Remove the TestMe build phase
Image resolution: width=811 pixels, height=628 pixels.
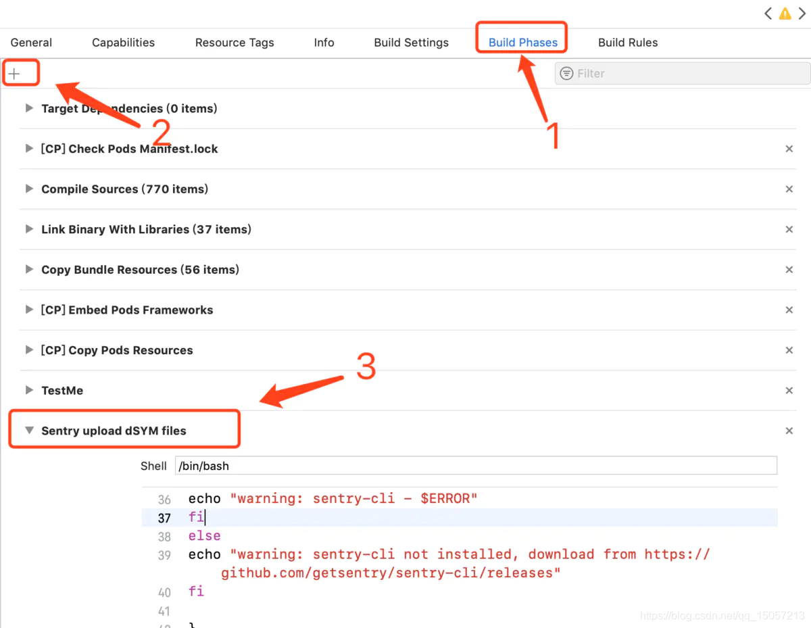tap(789, 390)
